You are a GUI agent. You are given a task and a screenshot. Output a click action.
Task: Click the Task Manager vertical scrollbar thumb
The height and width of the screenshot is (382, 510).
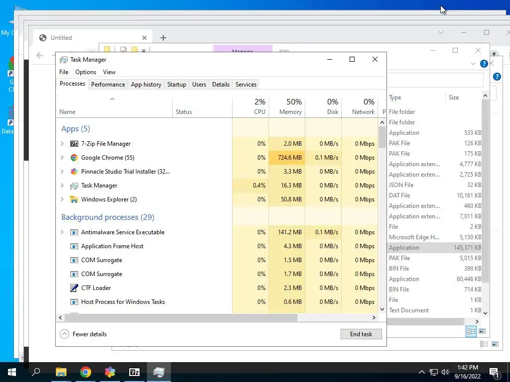[382, 137]
